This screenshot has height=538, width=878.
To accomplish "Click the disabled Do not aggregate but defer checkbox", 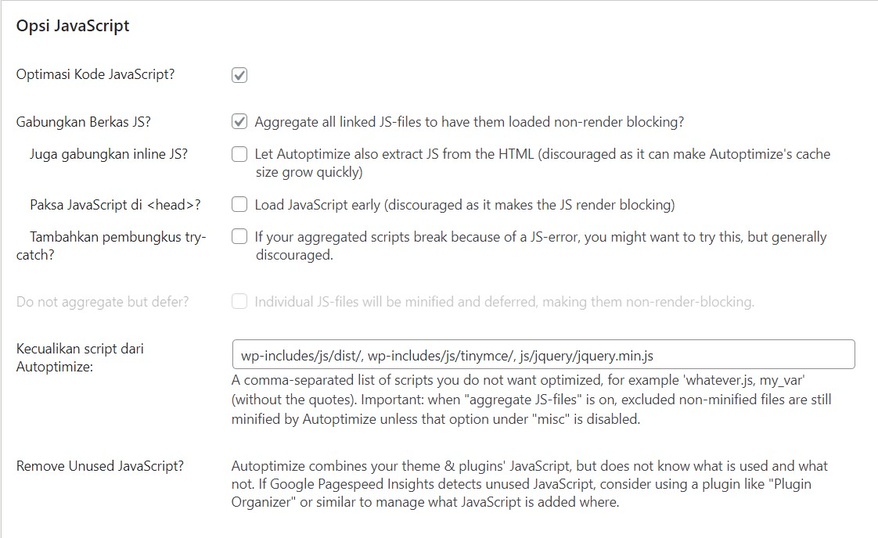I will [239, 300].
